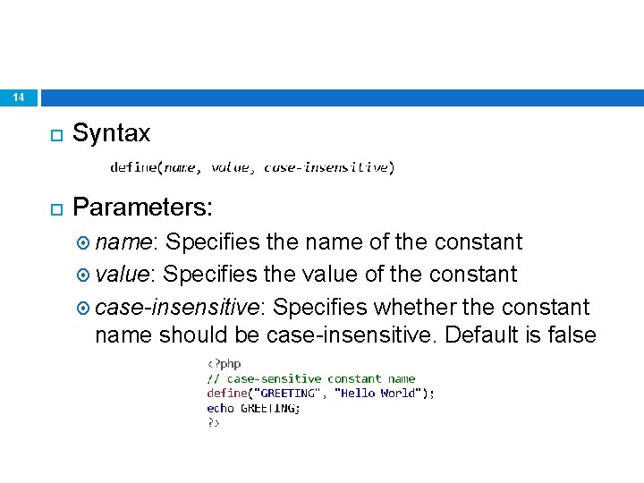The width and height of the screenshot is (644, 483).
Task: Click the line 'value: Specifies the value of the constant'
Action: 307,274
